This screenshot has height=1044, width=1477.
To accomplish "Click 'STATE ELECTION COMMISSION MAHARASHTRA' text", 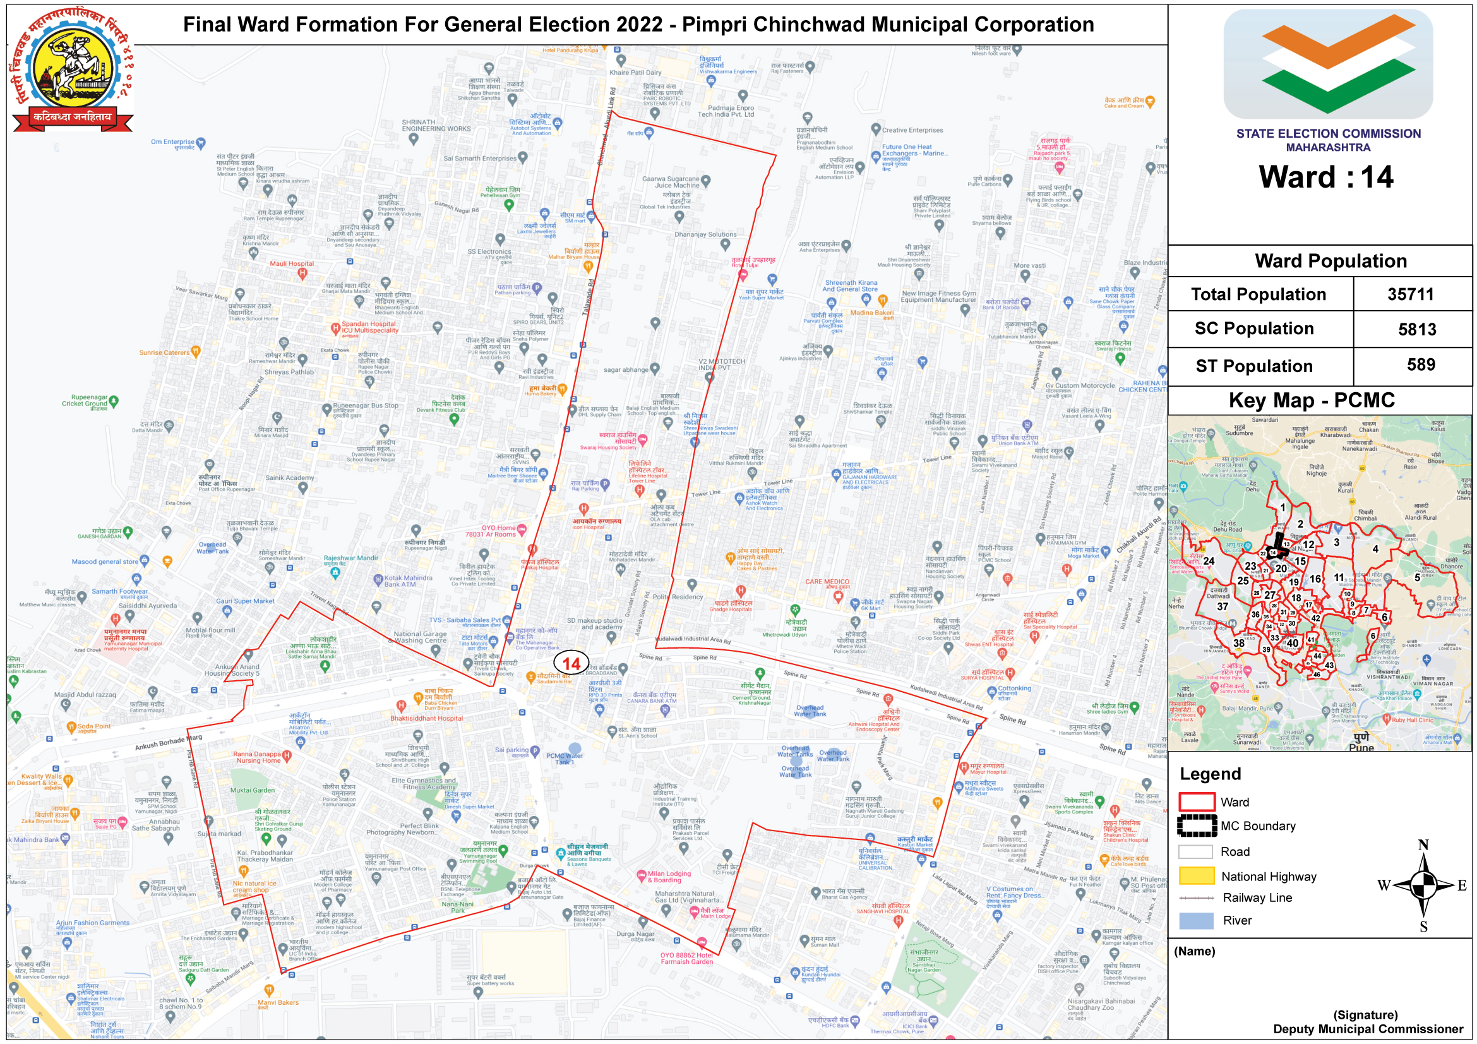I will [1329, 140].
